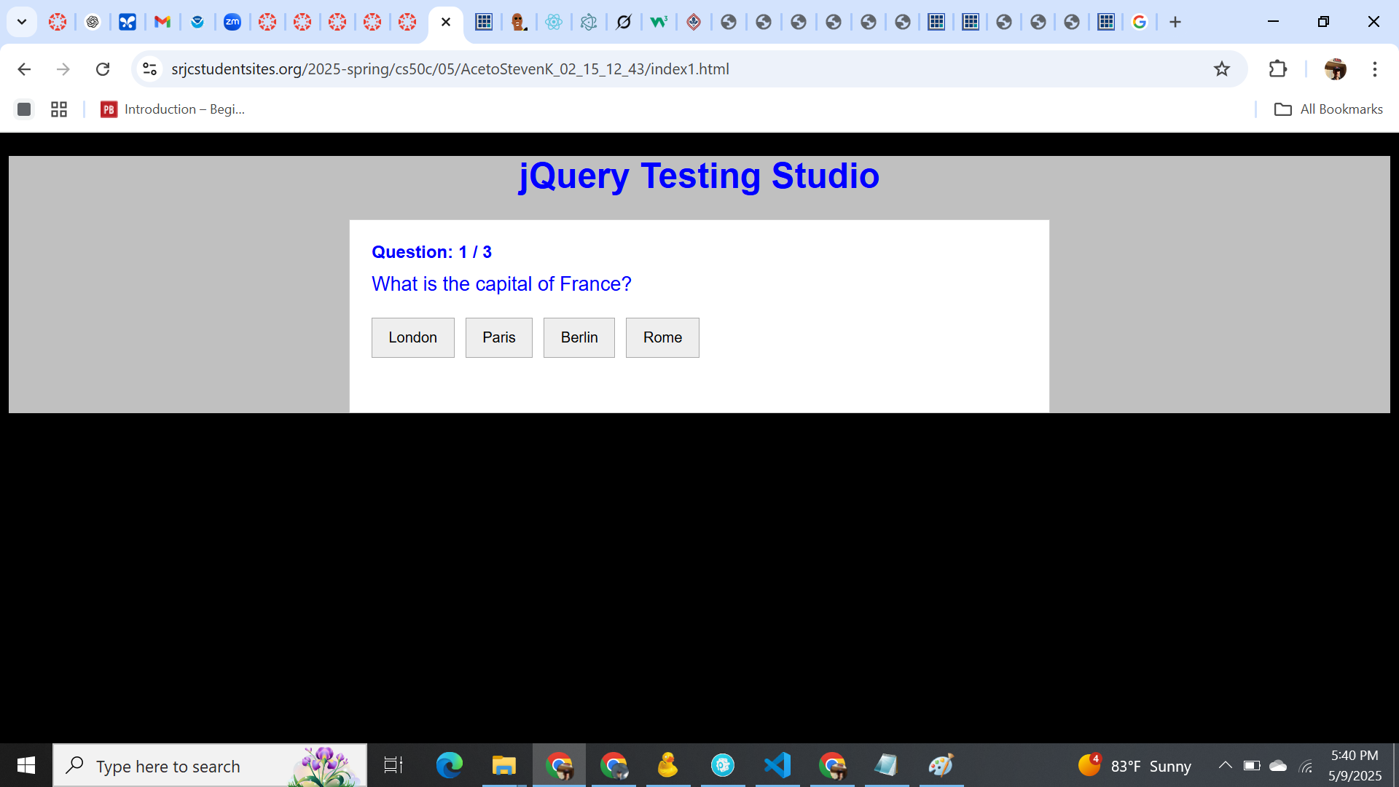Viewport: 1399px width, 787px height.
Task: Open a new tab with plus button
Action: click(1175, 22)
